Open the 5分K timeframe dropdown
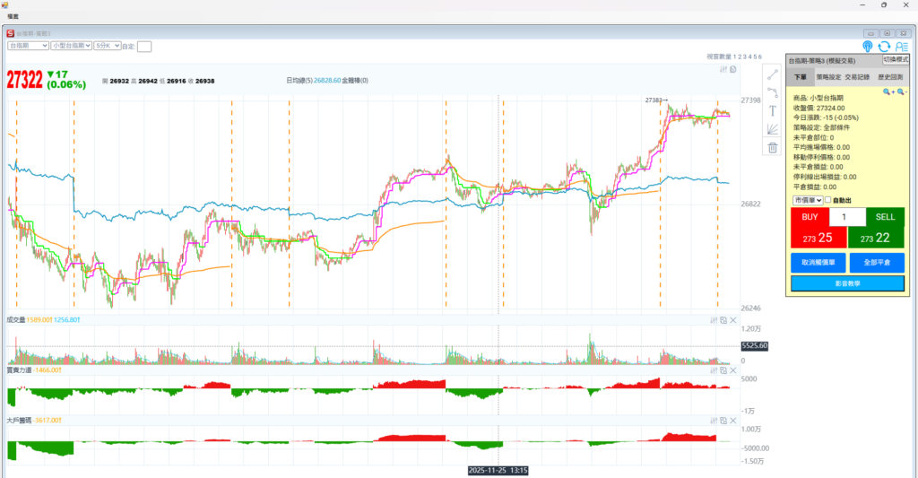This screenshot has width=918, height=478. [108, 46]
